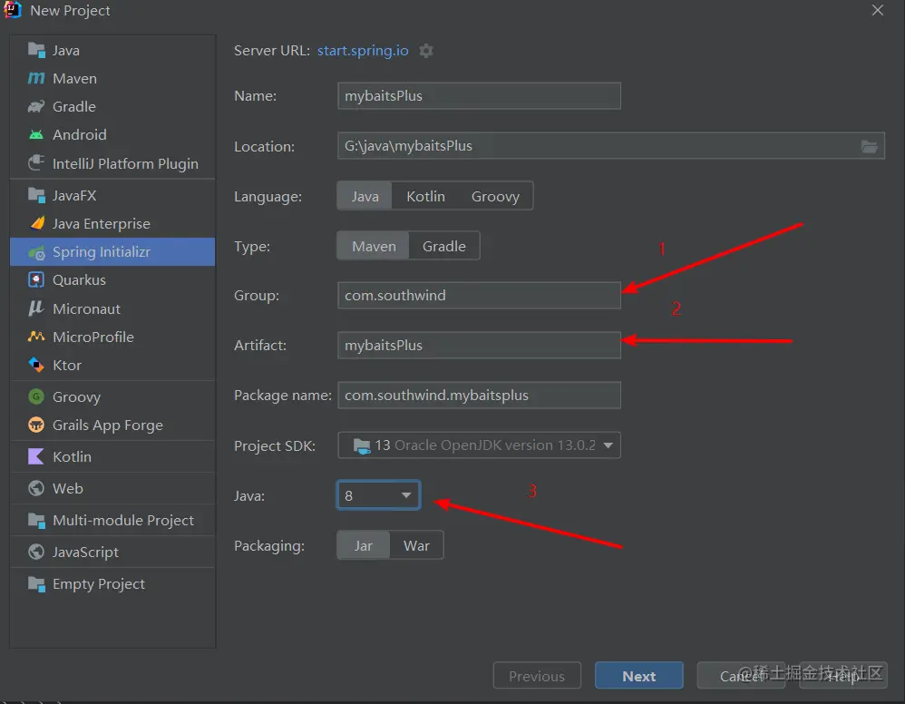Open the Project SDK dropdown

point(479,445)
